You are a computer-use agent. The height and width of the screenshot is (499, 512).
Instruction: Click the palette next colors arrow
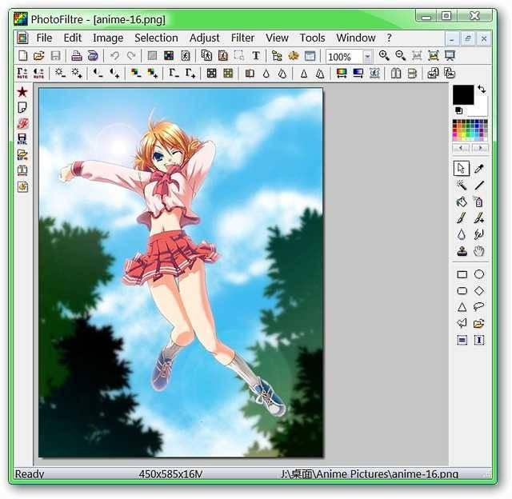(x=479, y=148)
